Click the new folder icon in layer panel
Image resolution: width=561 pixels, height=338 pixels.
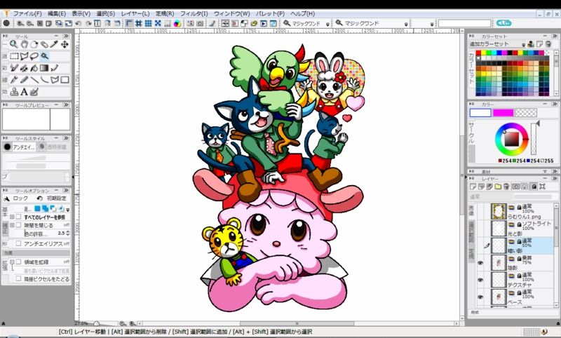498,187
